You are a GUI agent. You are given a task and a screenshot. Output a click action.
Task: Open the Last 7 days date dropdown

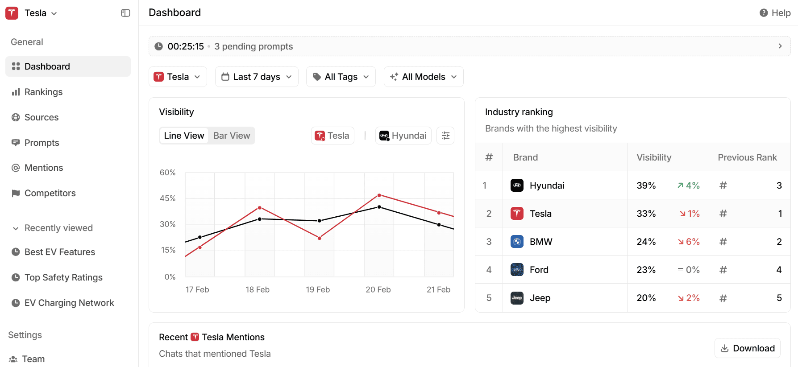point(257,77)
